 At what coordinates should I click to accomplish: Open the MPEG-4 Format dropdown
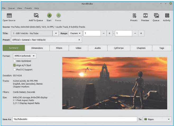25,56
